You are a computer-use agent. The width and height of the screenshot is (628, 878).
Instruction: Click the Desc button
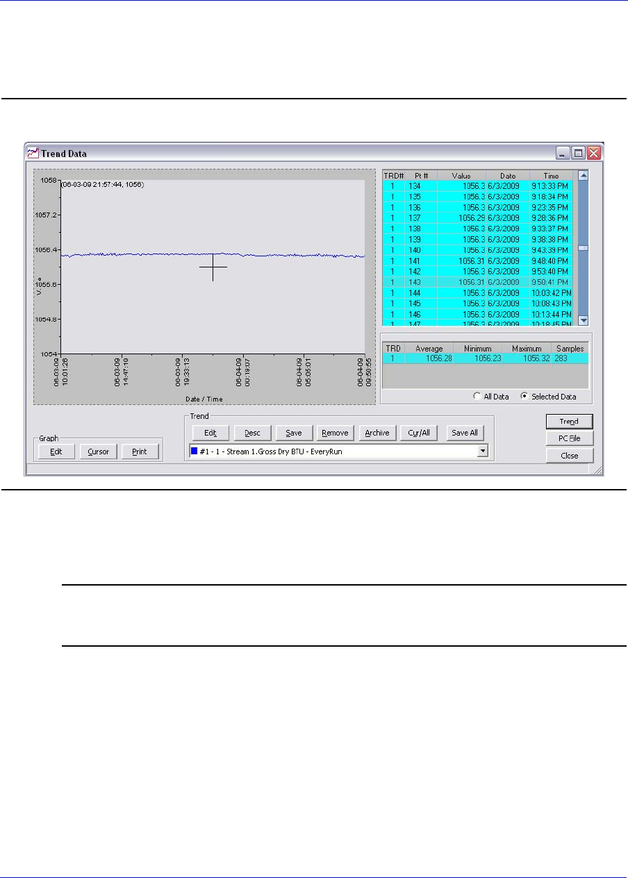pos(252,433)
